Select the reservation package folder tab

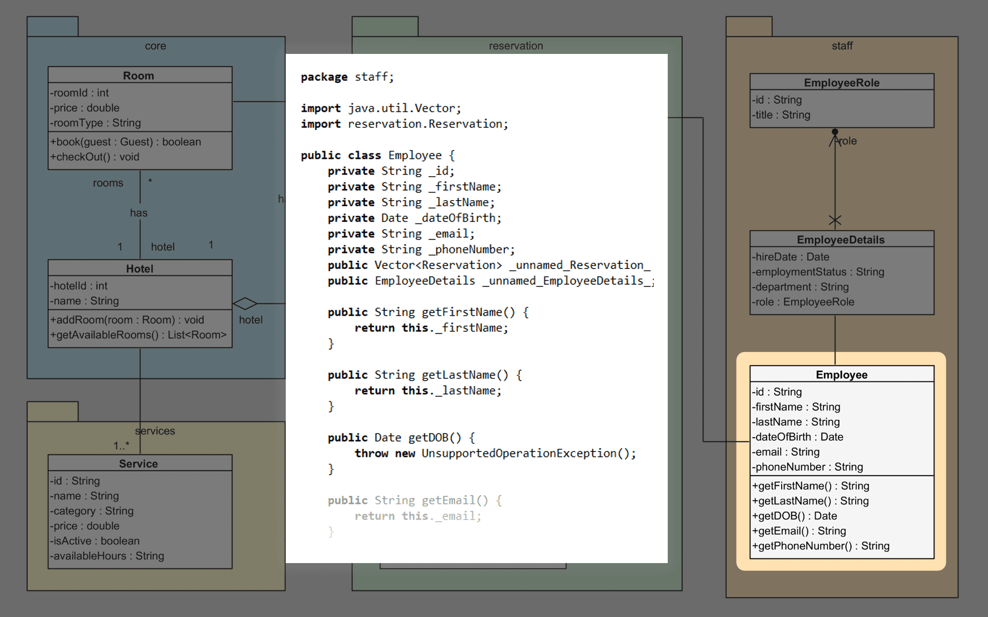(x=384, y=25)
